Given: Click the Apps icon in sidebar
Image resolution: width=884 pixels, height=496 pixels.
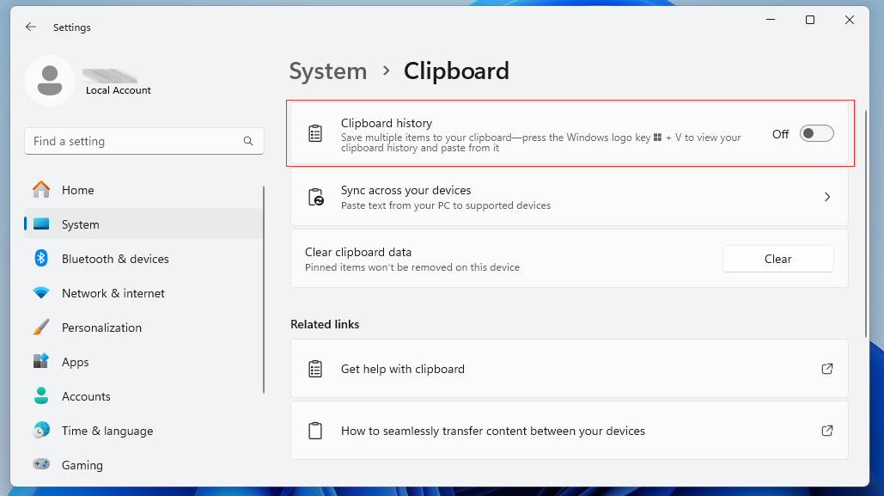Looking at the screenshot, I should [x=41, y=362].
